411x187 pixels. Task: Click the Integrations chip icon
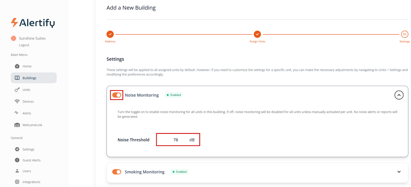[x=17, y=182]
